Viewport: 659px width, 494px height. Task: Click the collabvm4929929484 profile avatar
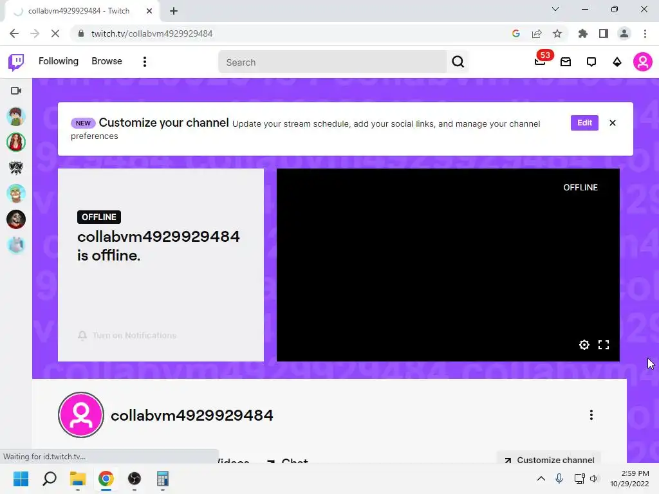[x=81, y=415]
